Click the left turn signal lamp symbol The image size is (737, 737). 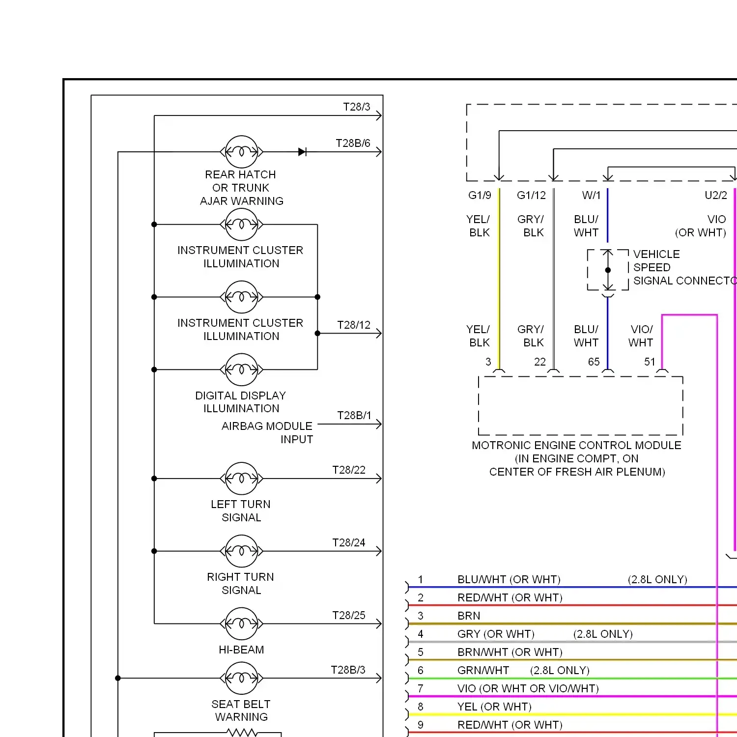(x=241, y=479)
